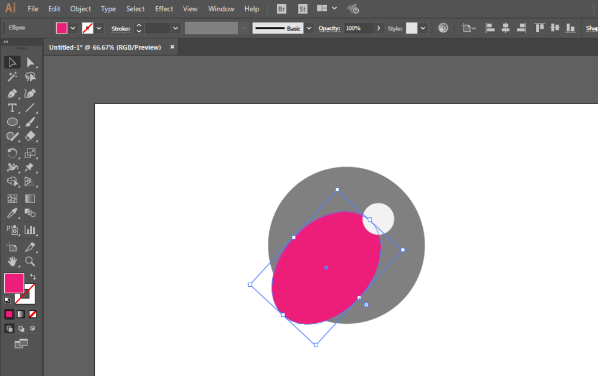598x376 pixels.
Task: Expand the fill color dropdown arrow
Action: tap(73, 28)
